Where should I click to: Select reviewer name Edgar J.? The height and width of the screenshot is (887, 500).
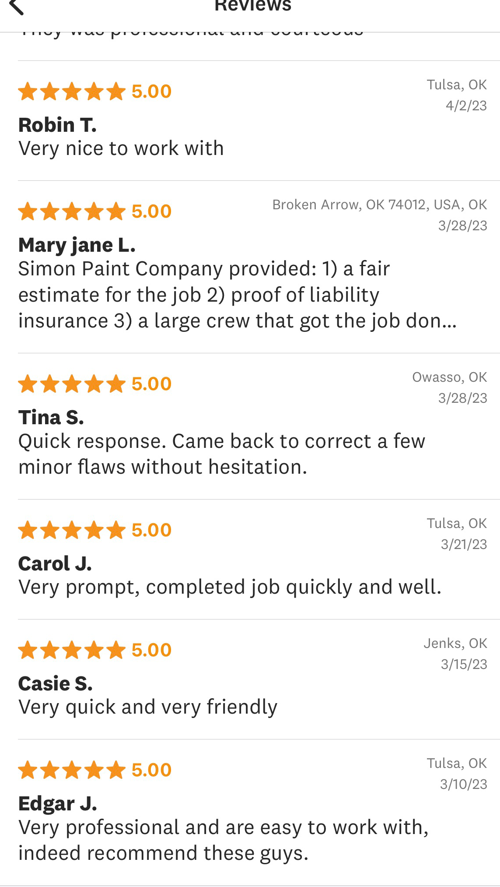pyautogui.click(x=58, y=804)
